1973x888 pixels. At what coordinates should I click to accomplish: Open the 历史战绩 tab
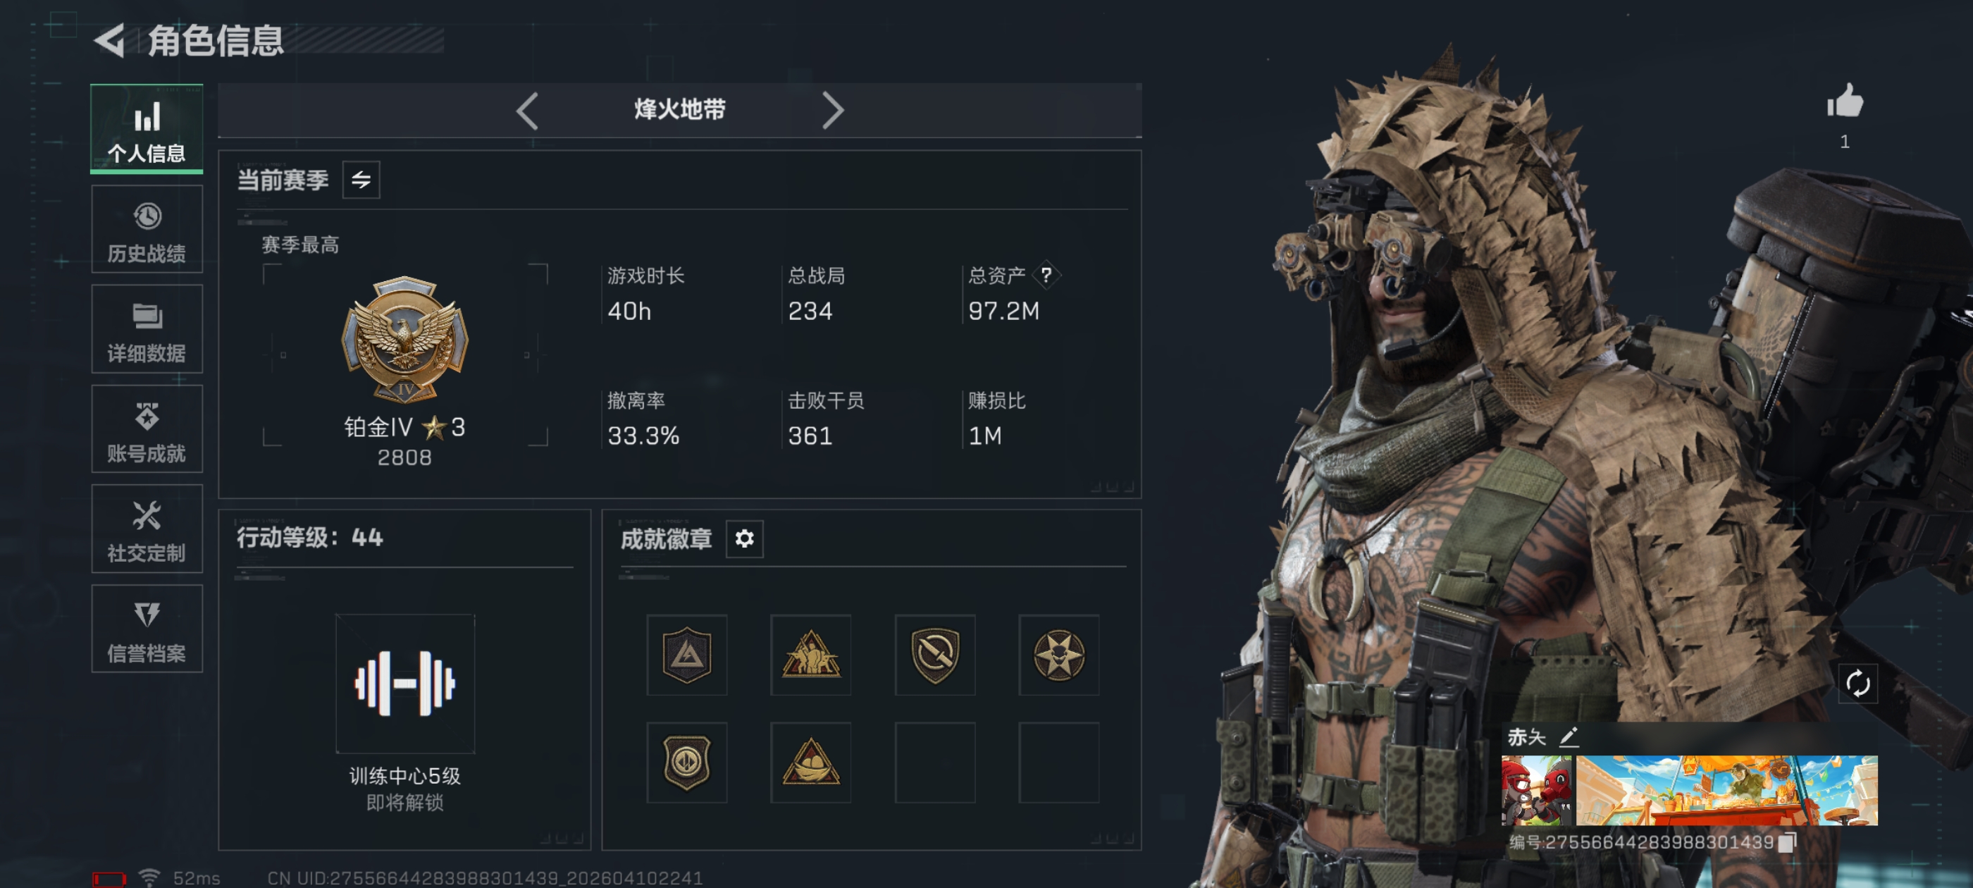(x=147, y=229)
